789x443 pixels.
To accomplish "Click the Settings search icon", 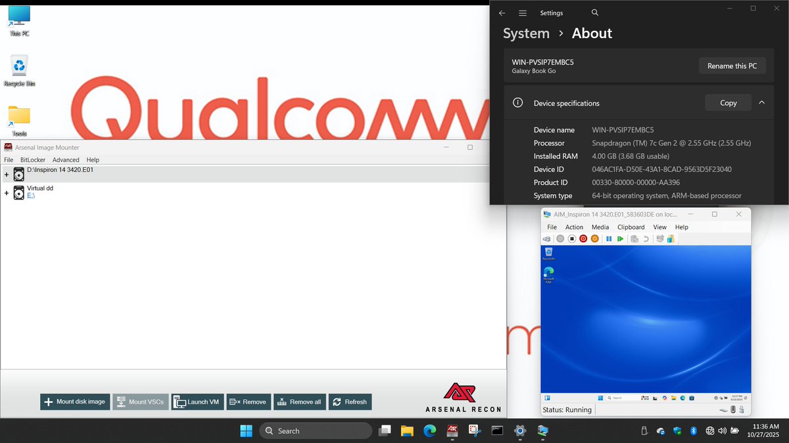I will [595, 12].
